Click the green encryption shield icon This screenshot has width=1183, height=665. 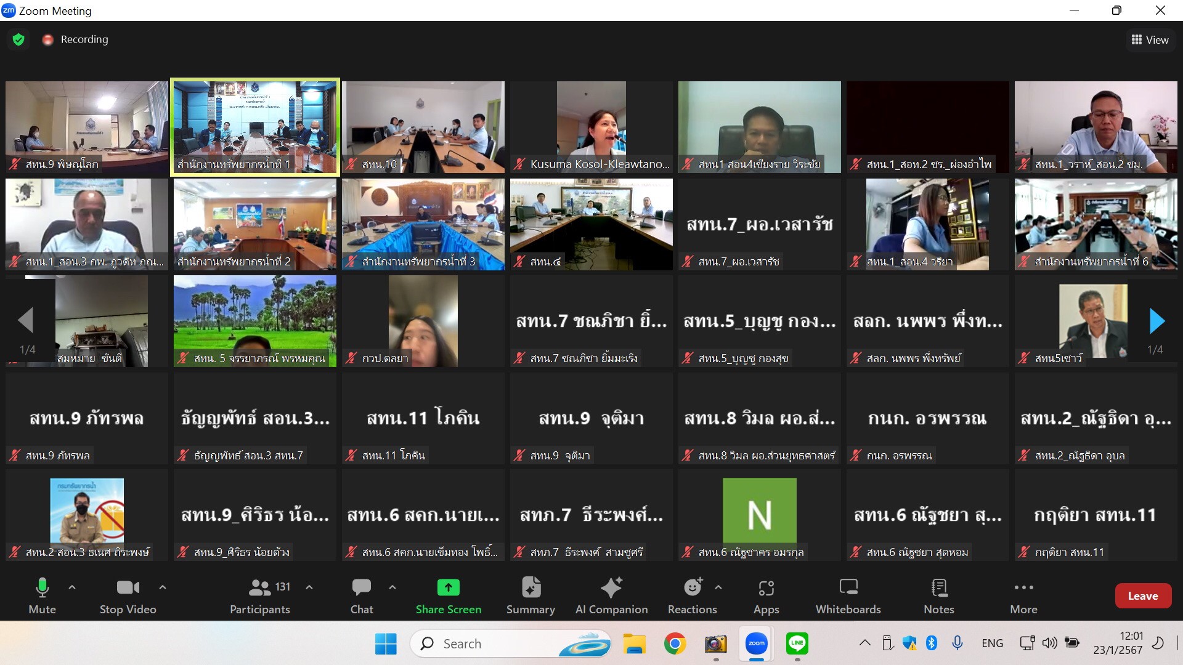pos(18,40)
